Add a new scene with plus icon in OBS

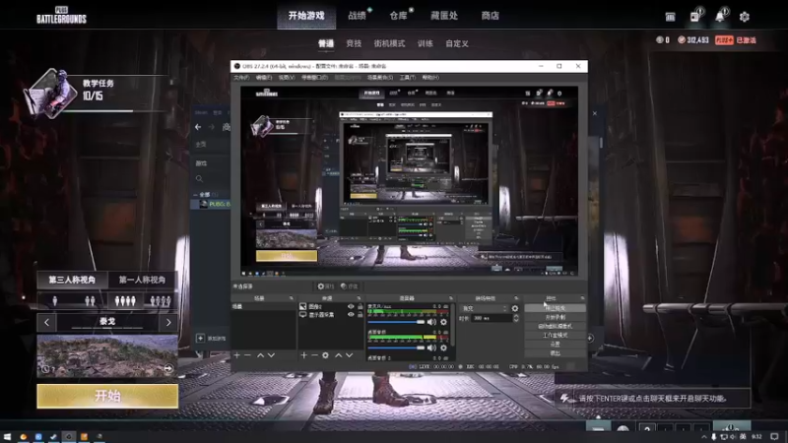(x=236, y=355)
